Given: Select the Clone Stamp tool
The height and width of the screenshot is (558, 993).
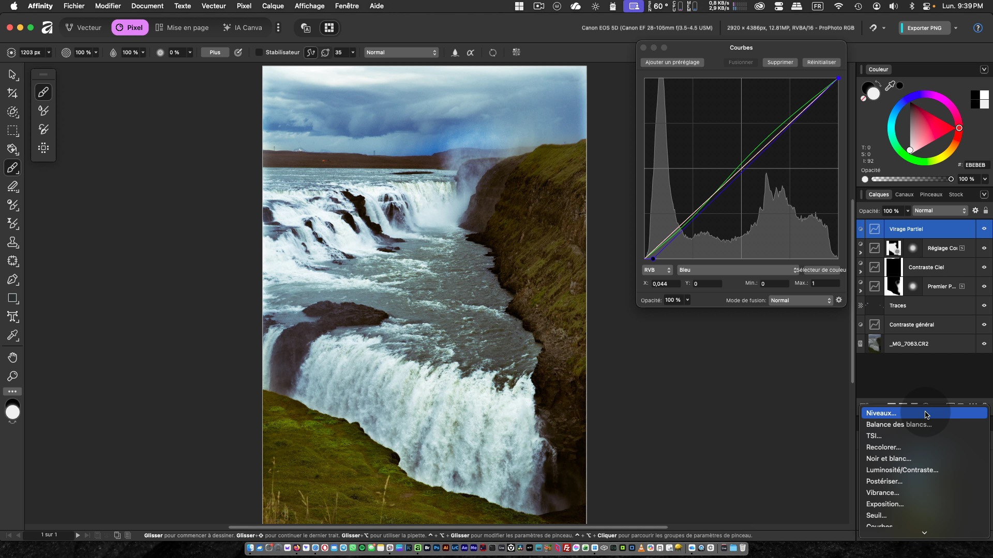Looking at the screenshot, I should [12, 242].
